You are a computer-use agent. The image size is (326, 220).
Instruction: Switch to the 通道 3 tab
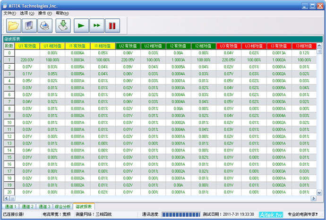coord(43,207)
